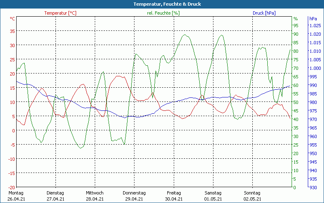This screenshot has width=324, height=203.
Task: Click the blue pressure axis value "960"
Action: [x=313, y=136]
